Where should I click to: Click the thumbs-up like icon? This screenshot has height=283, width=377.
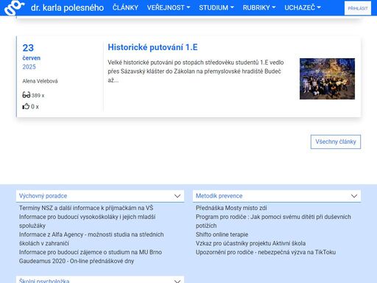[x=26, y=106]
